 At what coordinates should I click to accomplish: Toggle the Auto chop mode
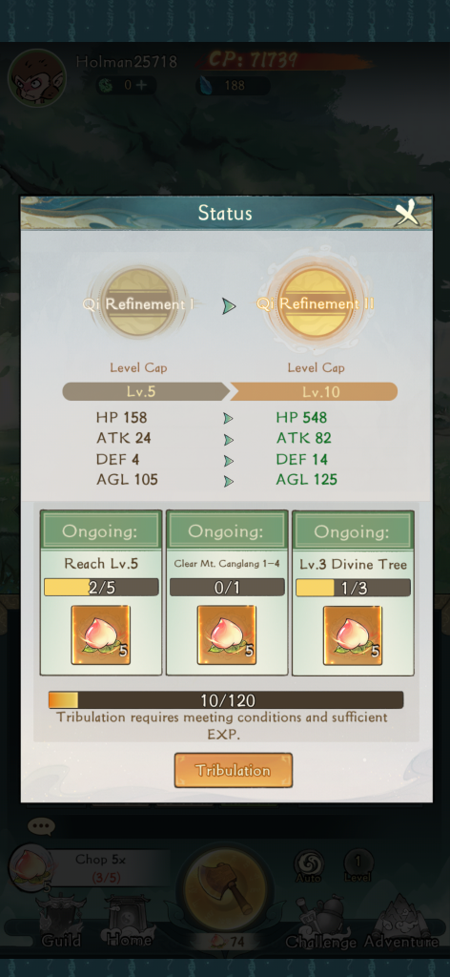[309, 866]
